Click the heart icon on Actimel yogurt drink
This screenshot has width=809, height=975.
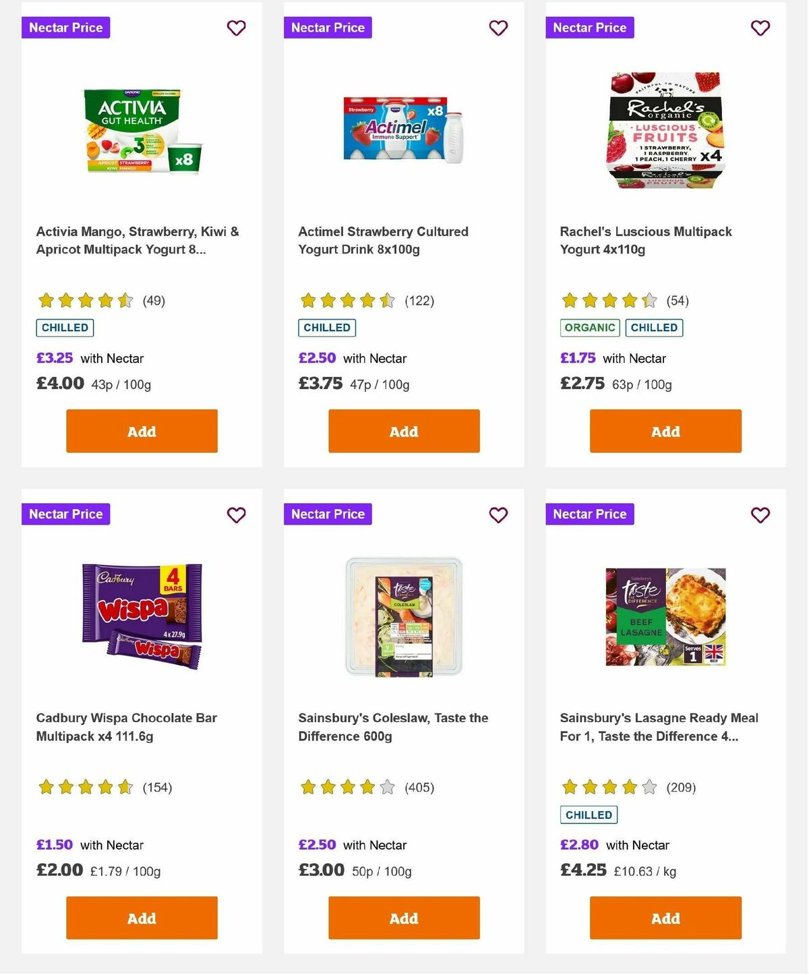click(498, 28)
